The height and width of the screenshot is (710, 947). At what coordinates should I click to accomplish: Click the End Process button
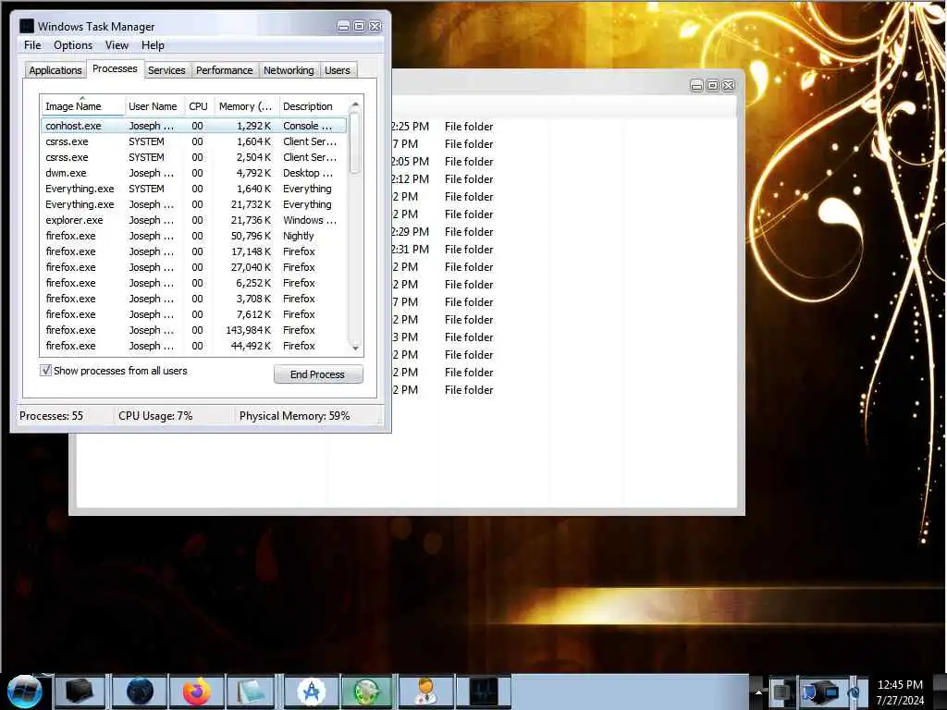point(318,374)
